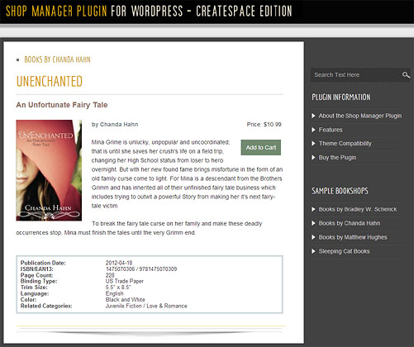This screenshot has height=347, width=414.
Task: Click the arrow icon beside Buy the Plugin
Action: [313, 158]
